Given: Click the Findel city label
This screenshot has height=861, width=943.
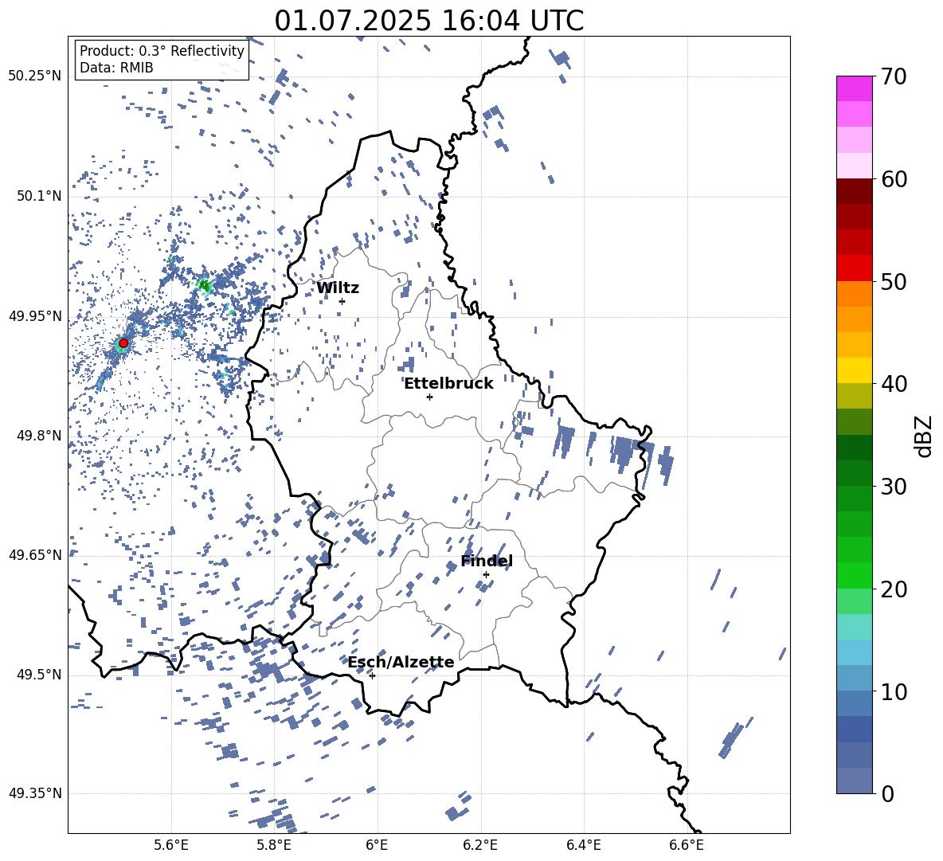Looking at the screenshot, I should coord(487,561).
